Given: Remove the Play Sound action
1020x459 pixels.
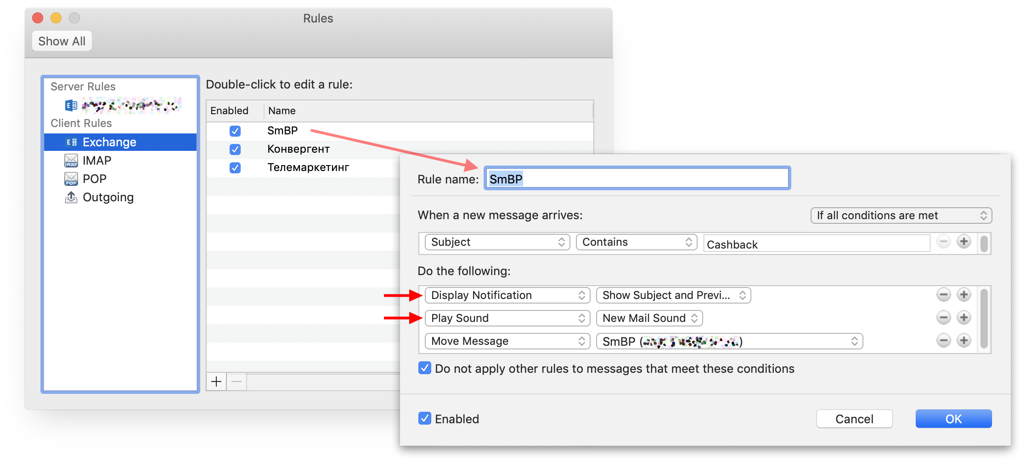Looking at the screenshot, I should [x=943, y=317].
